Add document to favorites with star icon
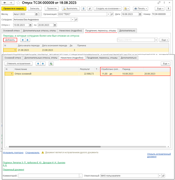 18,3
